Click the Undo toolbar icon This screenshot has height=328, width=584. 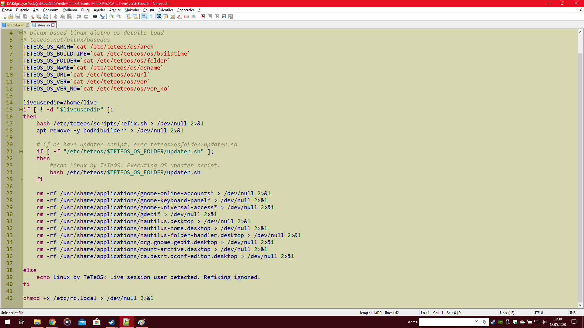click(x=79, y=16)
